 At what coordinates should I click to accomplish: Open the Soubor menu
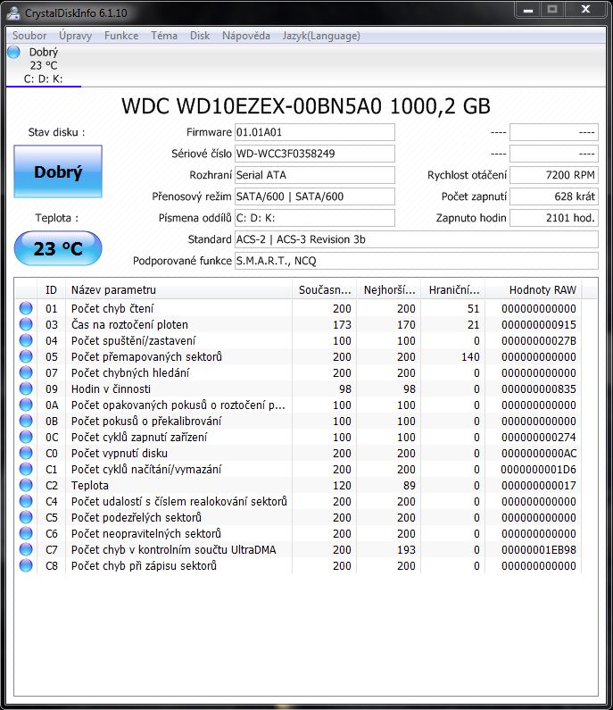click(29, 36)
